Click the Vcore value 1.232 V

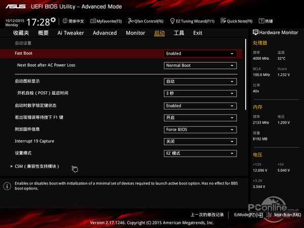[x=284, y=74]
